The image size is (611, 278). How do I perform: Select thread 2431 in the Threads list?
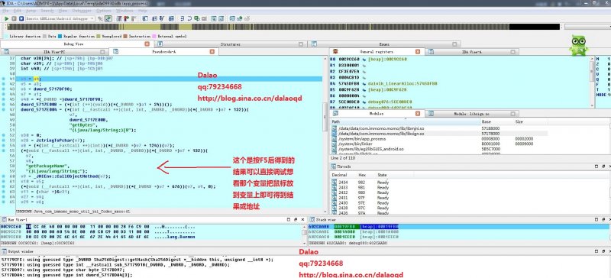click(x=342, y=198)
